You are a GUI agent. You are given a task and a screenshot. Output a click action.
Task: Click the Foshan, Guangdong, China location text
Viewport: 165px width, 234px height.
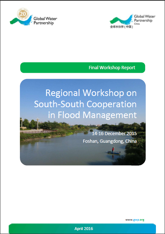pos(110,141)
